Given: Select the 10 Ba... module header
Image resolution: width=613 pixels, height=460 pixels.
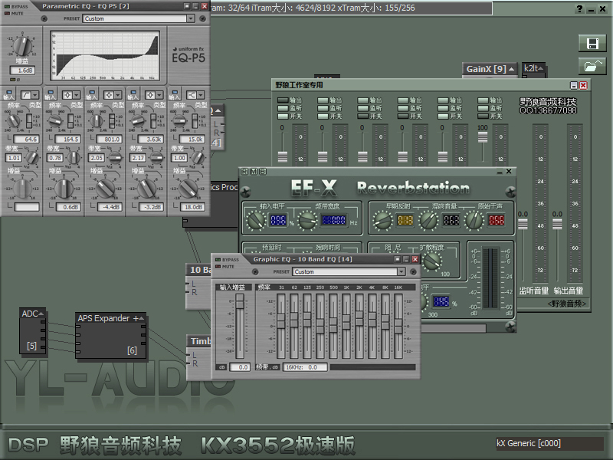Looking at the screenshot, I should pos(198,270).
